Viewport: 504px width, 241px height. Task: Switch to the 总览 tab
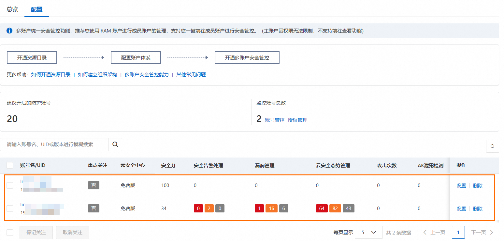[x=12, y=9]
